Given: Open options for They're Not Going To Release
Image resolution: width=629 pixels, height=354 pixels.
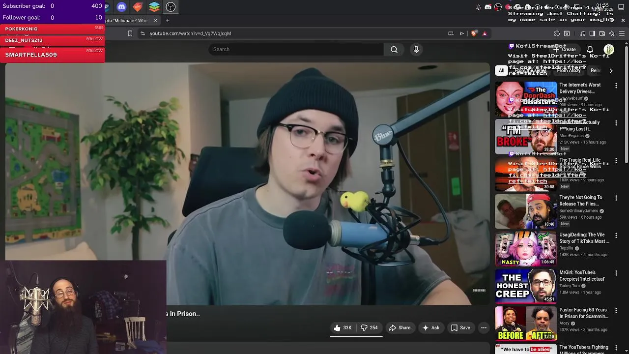Looking at the screenshot, I should [x=616, y=198].
